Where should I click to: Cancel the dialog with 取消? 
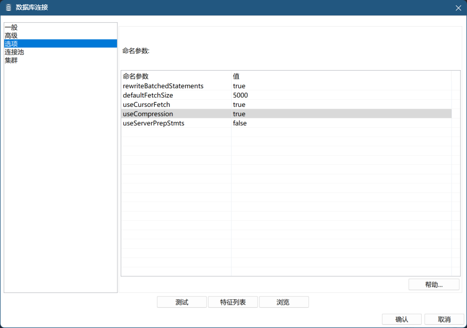point(444,319)
